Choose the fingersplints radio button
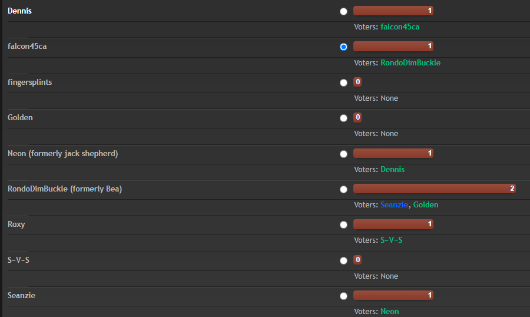The image size is (530, 317). (x=343, y=83)
